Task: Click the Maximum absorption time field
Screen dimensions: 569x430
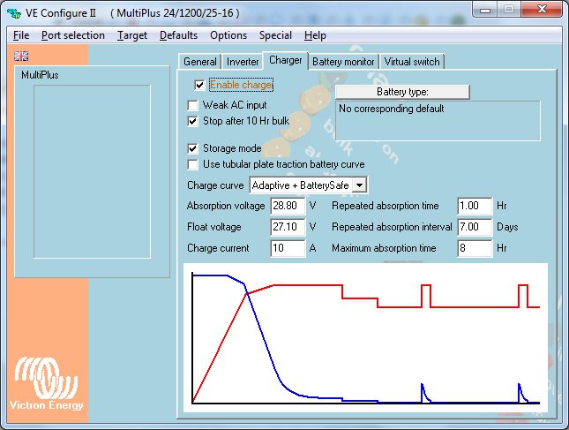Action: 475,248
